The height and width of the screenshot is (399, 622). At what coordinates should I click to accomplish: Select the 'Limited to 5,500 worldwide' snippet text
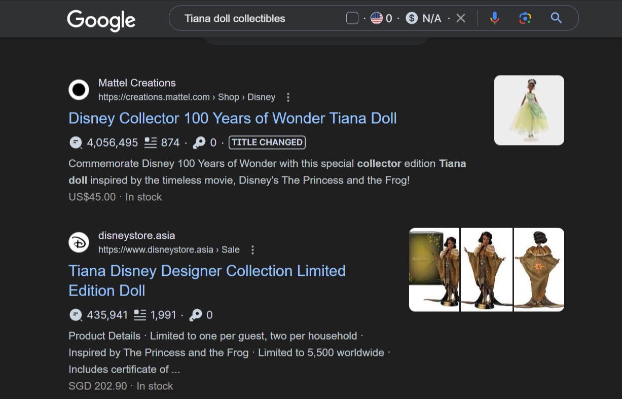click(321, 352)
